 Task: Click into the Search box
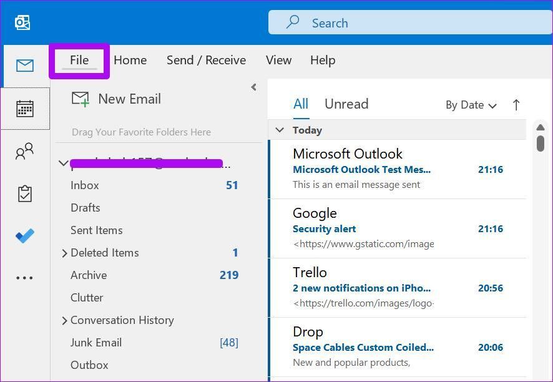(x=411, y=22)
